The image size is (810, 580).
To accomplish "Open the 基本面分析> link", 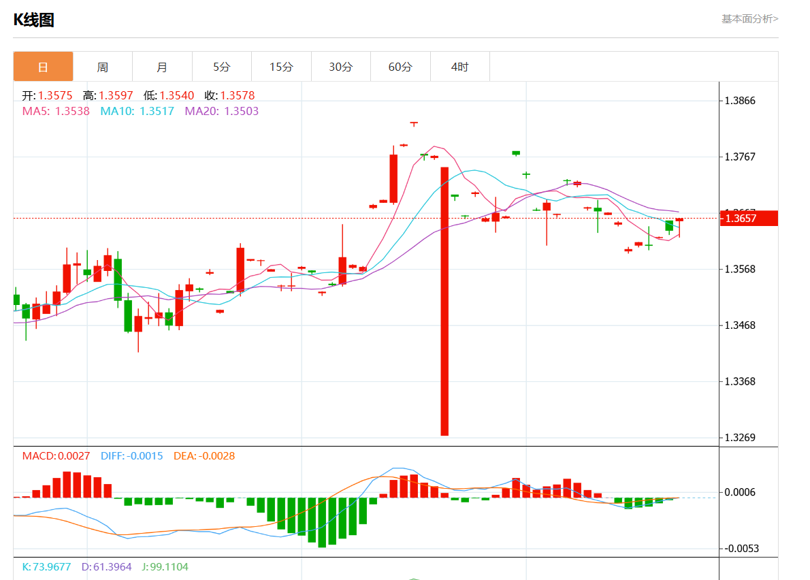I will point(749,19).
